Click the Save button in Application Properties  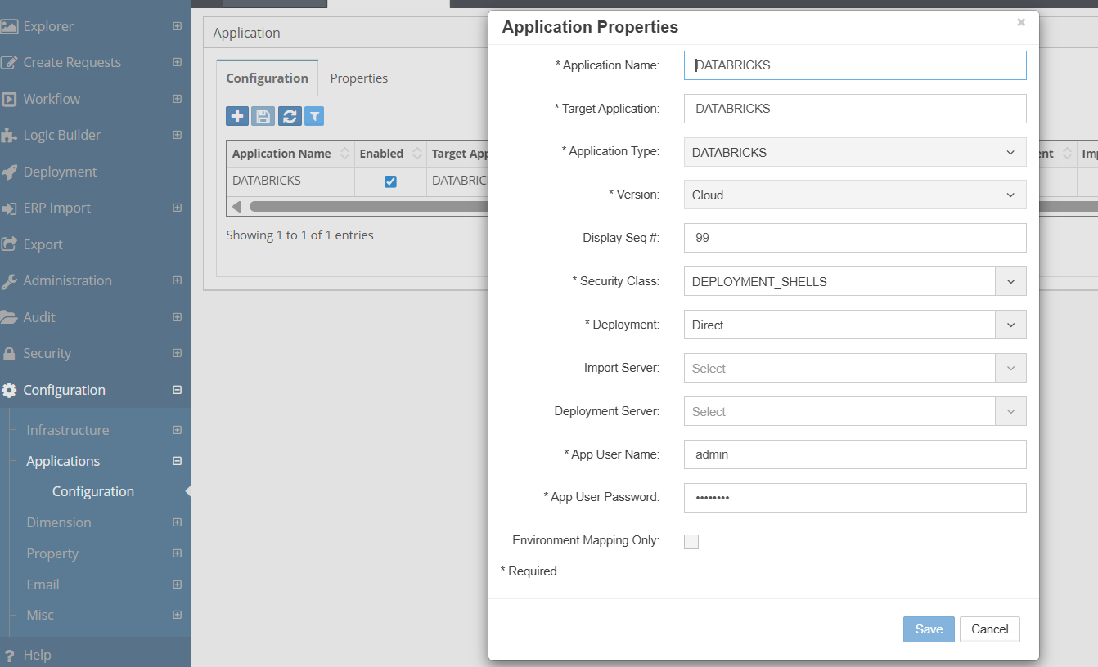pos(928,629)
